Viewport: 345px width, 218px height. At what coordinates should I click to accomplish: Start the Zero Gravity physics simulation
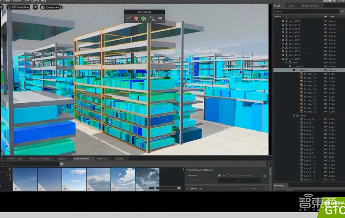(152, 19)
